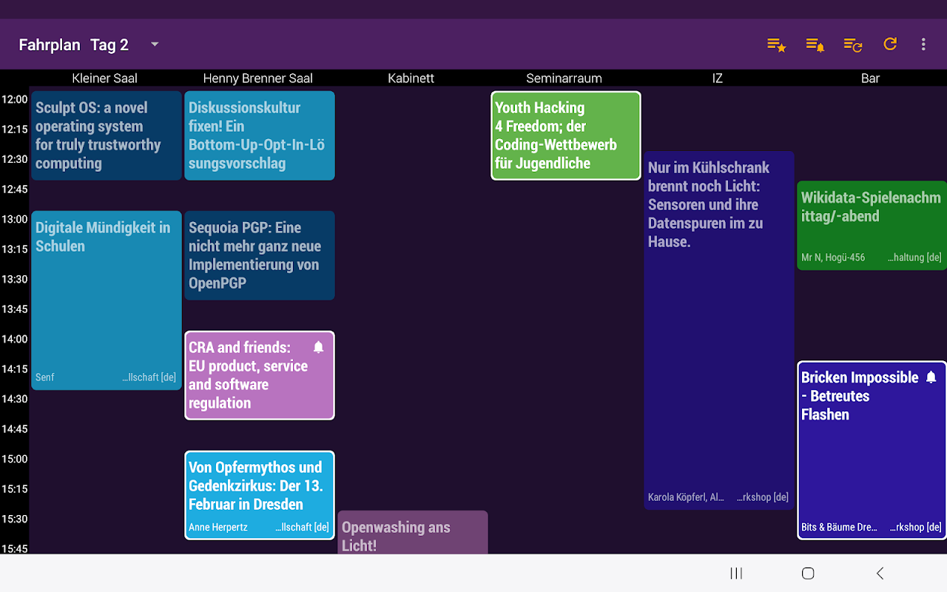Image resolution: width=947 pixels, height=592 pixels.
Task: Open Openwashing ans Licht session card
Action: coord(413,533)
